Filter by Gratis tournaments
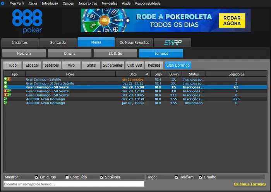271x192 pixels. point(91,65)
